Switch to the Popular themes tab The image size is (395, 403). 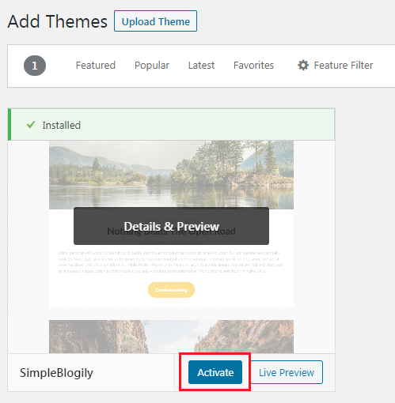pyautogui.click(x=152, y=66)
